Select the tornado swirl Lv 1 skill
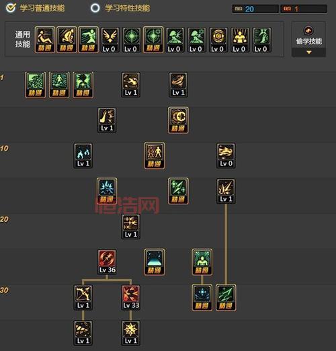Screen dimensions: 336x351 click(x=178, y=85)
